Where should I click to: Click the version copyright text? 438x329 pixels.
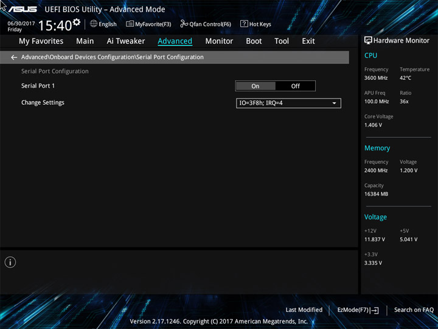coord(219,321)
